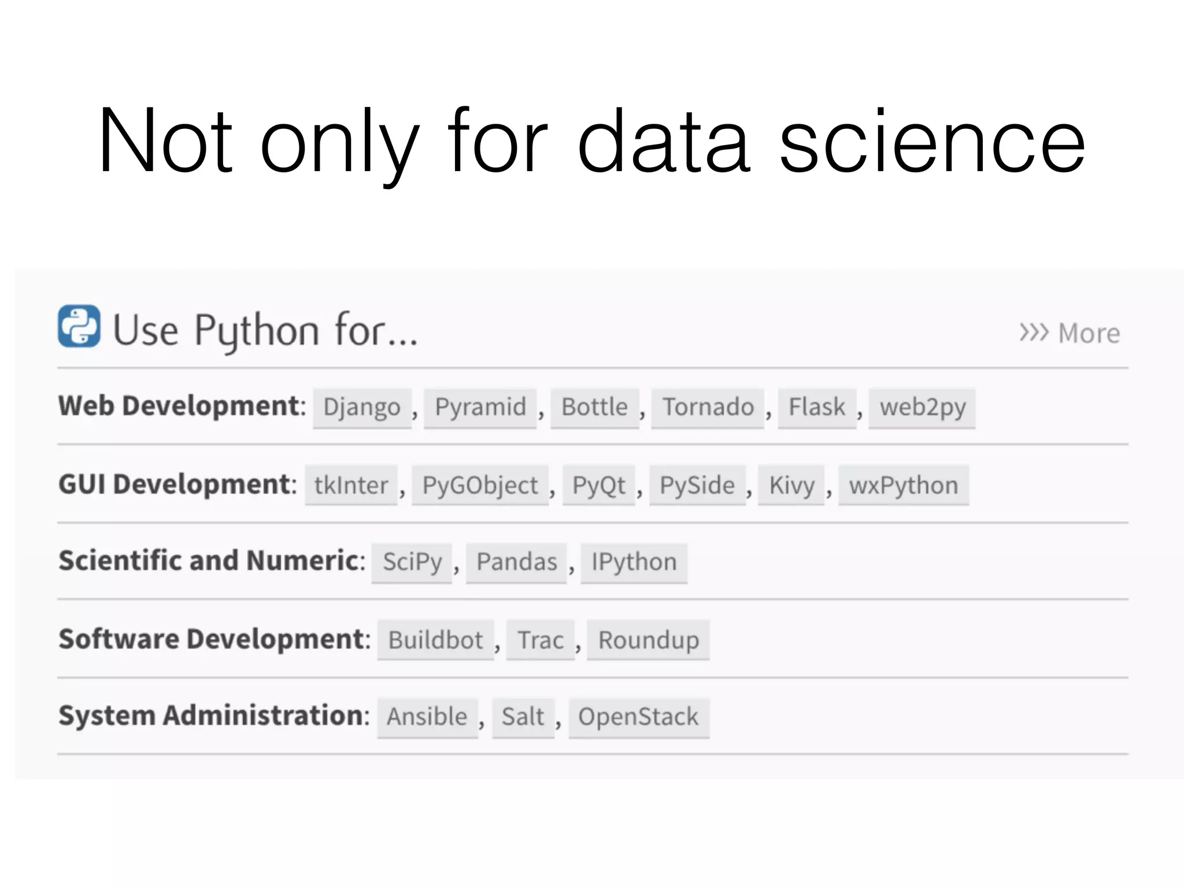Open the More link
Screen dimensions: 1184x888
[x=1070, y=333]
